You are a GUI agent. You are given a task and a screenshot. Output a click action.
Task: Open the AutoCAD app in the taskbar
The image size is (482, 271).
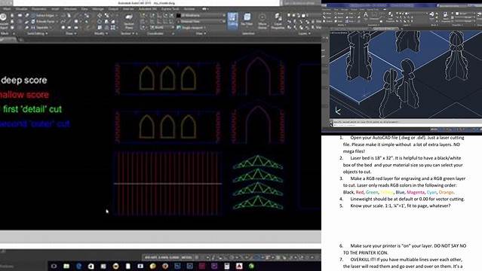coord(239,266)
